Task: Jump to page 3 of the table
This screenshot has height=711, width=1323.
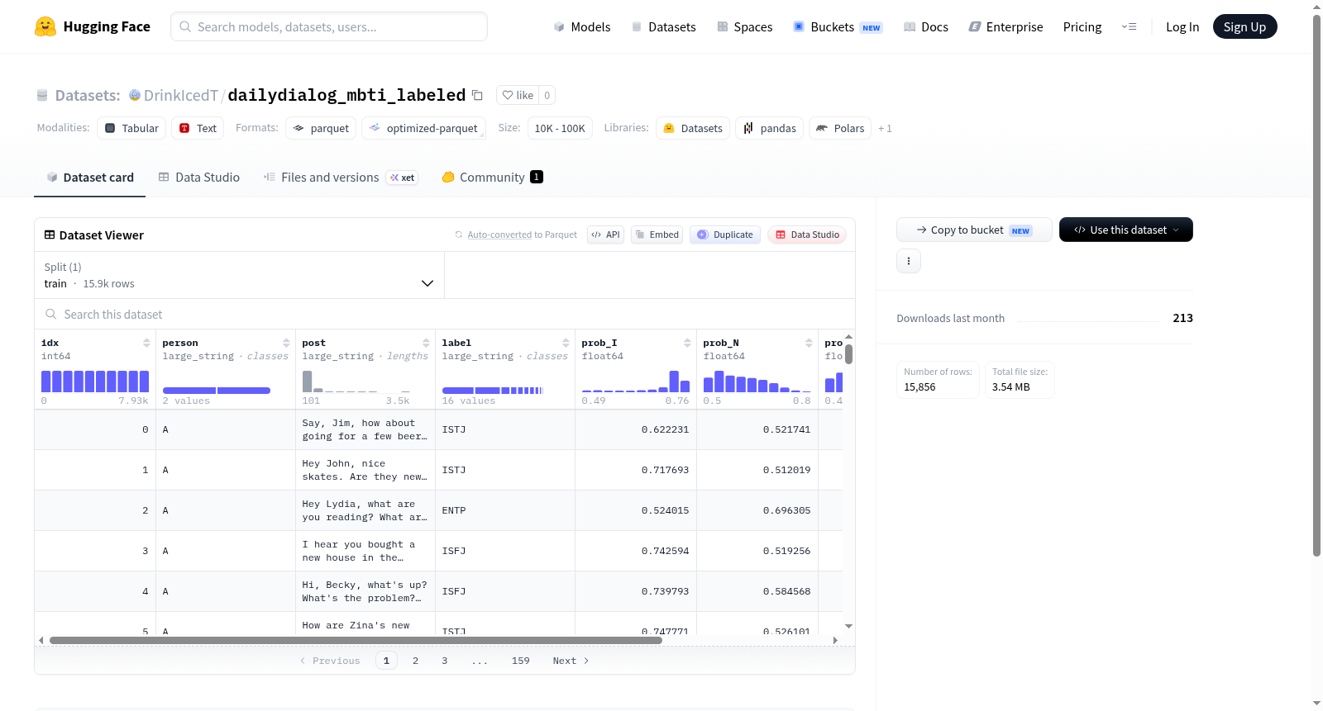Action: [444, 661]
